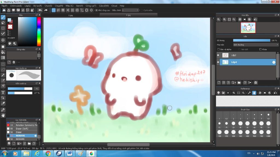Enable the Khóa layer lock checkbox

(260, 49)
